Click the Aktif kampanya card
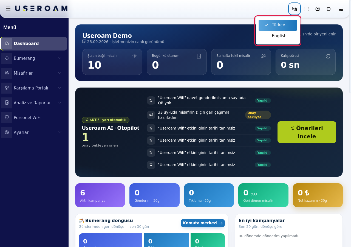Screen dimensions: 351x247 coord(100,195)
